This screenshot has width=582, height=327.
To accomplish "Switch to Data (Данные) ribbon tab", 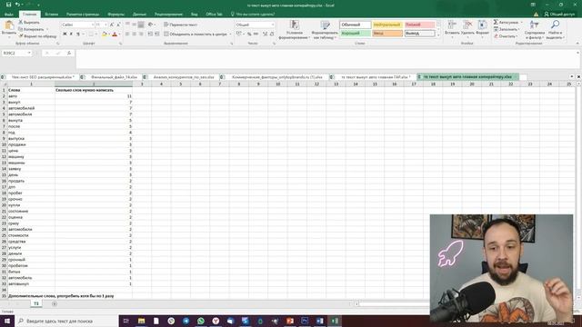I will click(139, 15).
